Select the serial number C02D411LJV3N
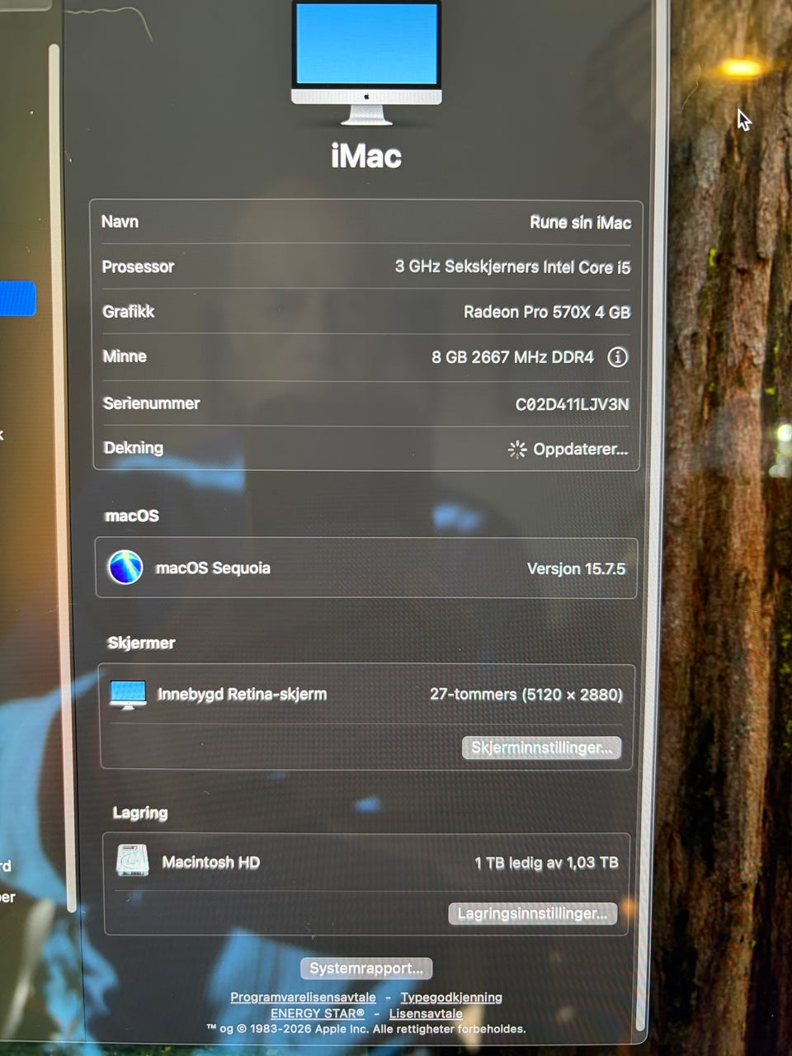This screenshot has height=1056, width=792. tap(573, 404)
